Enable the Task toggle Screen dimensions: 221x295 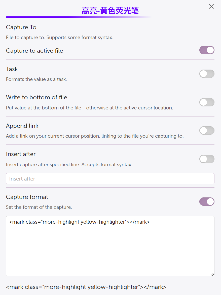coord(207,74)
